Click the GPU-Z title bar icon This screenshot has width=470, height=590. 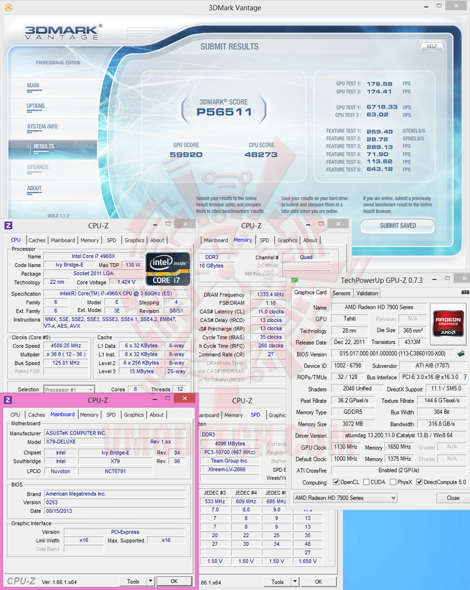pyautogui.click(x=294, y=280)
